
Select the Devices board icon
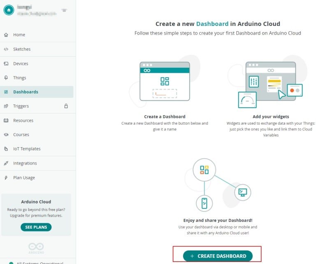6,63
